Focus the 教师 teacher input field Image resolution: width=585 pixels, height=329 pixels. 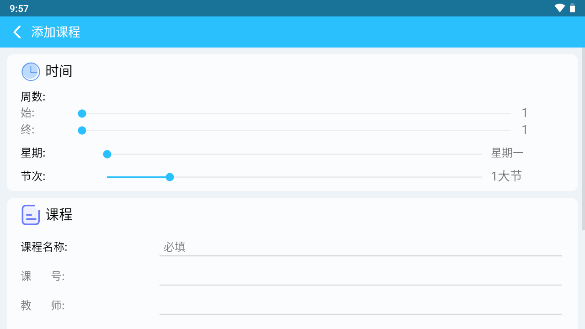(360, 306)
